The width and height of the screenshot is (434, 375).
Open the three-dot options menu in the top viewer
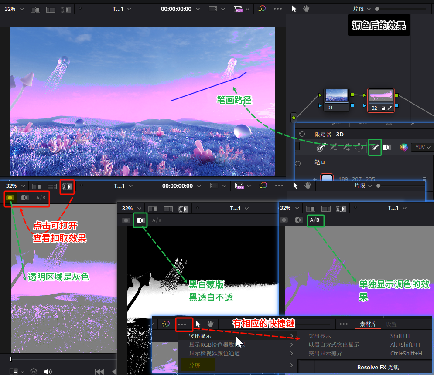[x=277, y=9]
